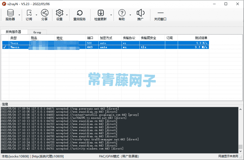The image size is (244, 160).
Task: Expand the 服务器 dropdown arrow
Action: (x=20, y=15)
